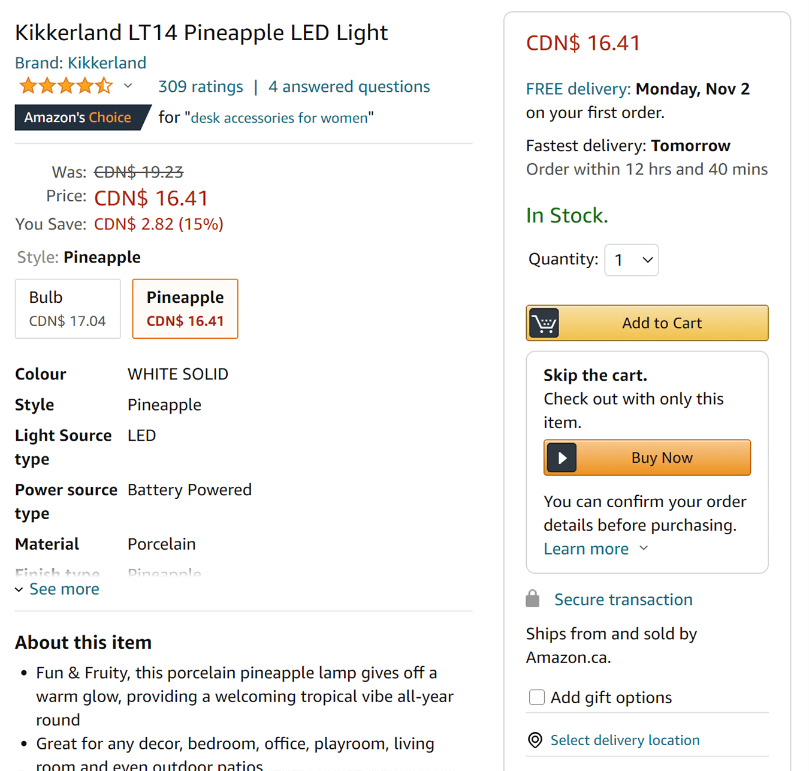Open the desk accessories for women link
The image size is (809, 771).
pyautogui.click(x=279, y=118)
